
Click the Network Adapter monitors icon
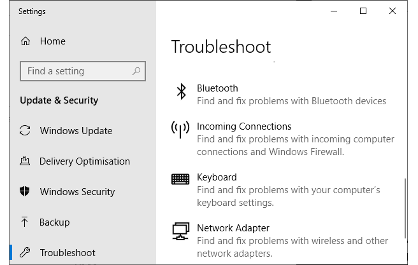tap(181, 231)
